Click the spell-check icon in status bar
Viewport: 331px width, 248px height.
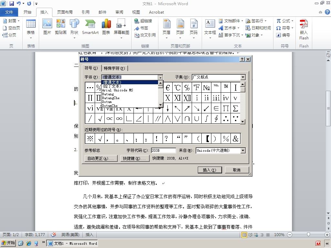pos(54,235)
